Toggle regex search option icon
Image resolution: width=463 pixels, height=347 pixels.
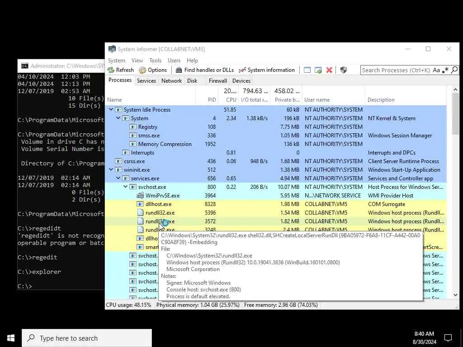pos(445,70)
